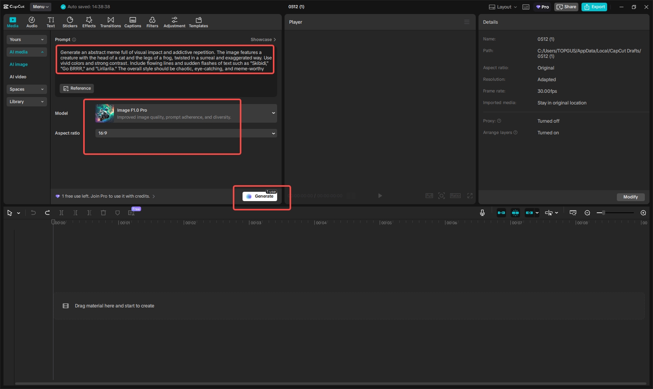Image resolution: width=653 pixels, height=389 pixels.
Task: Click the Free-tagged timeline tool icon
Action: [x=131, y=213]
